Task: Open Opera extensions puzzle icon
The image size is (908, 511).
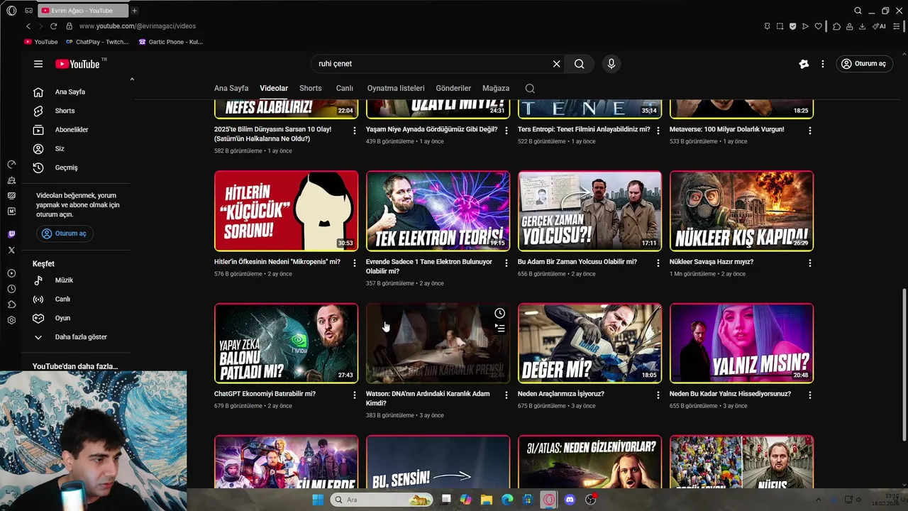Action: point(836,26)
